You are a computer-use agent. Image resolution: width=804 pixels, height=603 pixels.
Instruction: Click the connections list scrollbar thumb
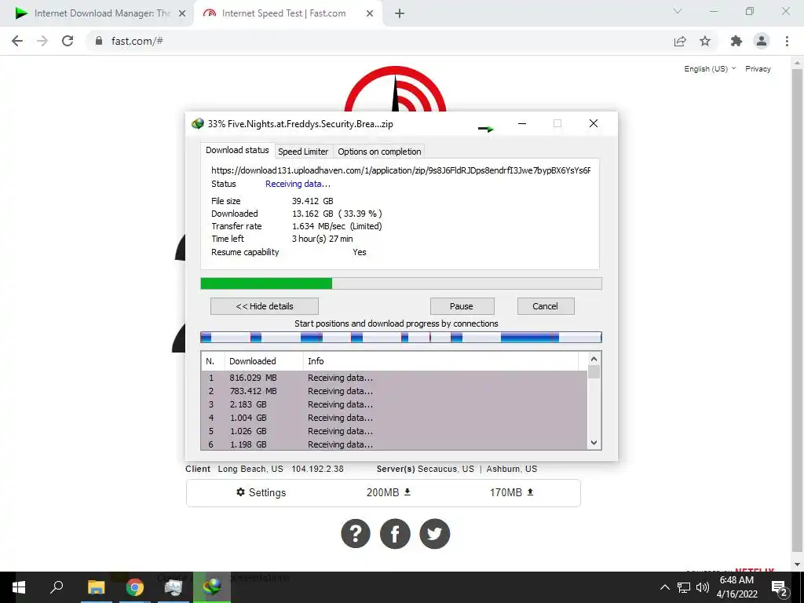click(x=594, y=371)
